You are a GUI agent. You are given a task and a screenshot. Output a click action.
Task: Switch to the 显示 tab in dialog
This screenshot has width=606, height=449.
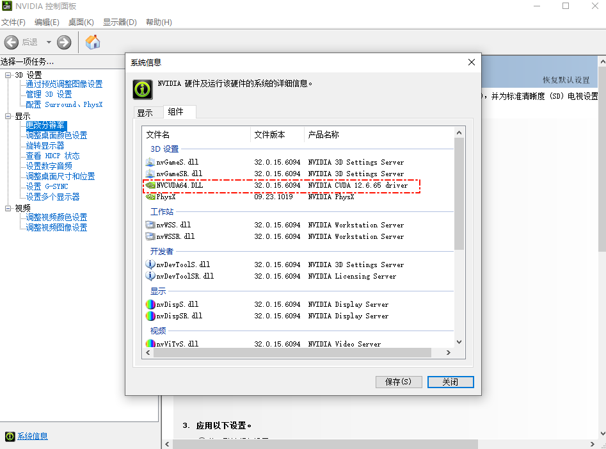[x=148, y=113]
